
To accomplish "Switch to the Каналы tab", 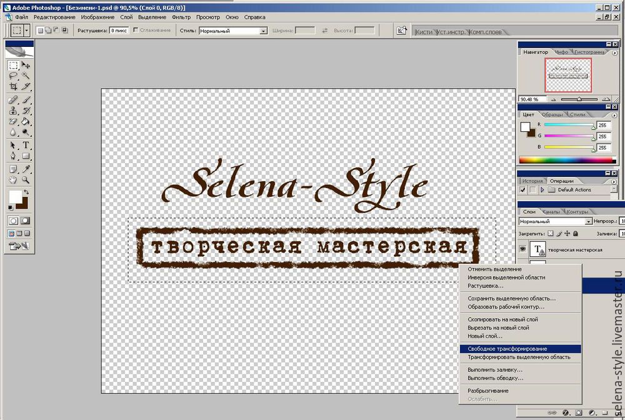I will [x=550, y=211].
